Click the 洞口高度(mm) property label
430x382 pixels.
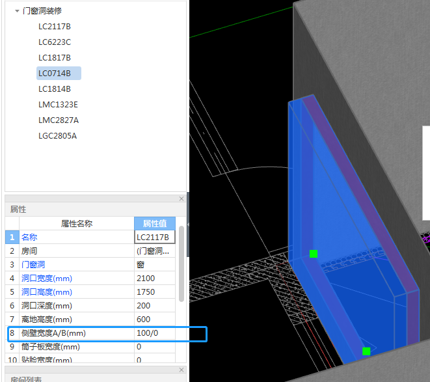[47, 292]
